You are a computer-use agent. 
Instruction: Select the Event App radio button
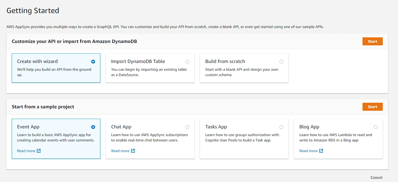[93, 127]
